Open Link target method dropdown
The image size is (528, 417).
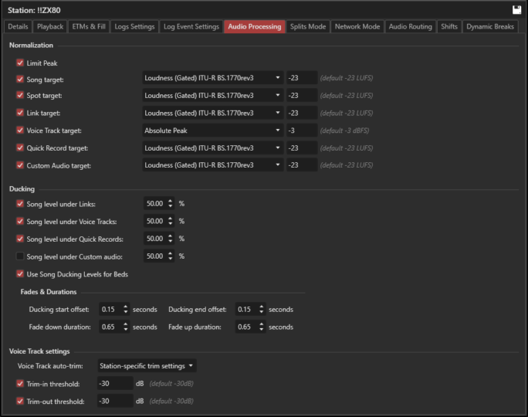click(x=212, y=113)
